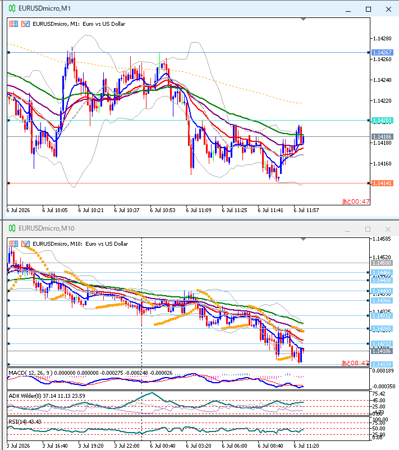399x450 pixels.
Task: Open one-click trading panel on M1 chart
Action: [13, 24]
